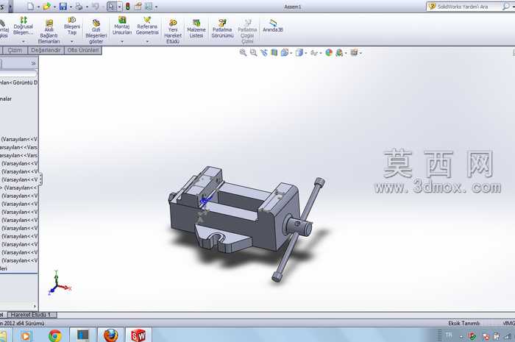This screenshot has height=342, width=515.
Task: Open dropdown arrow next to Display Style icon
Action: (305, 53)
